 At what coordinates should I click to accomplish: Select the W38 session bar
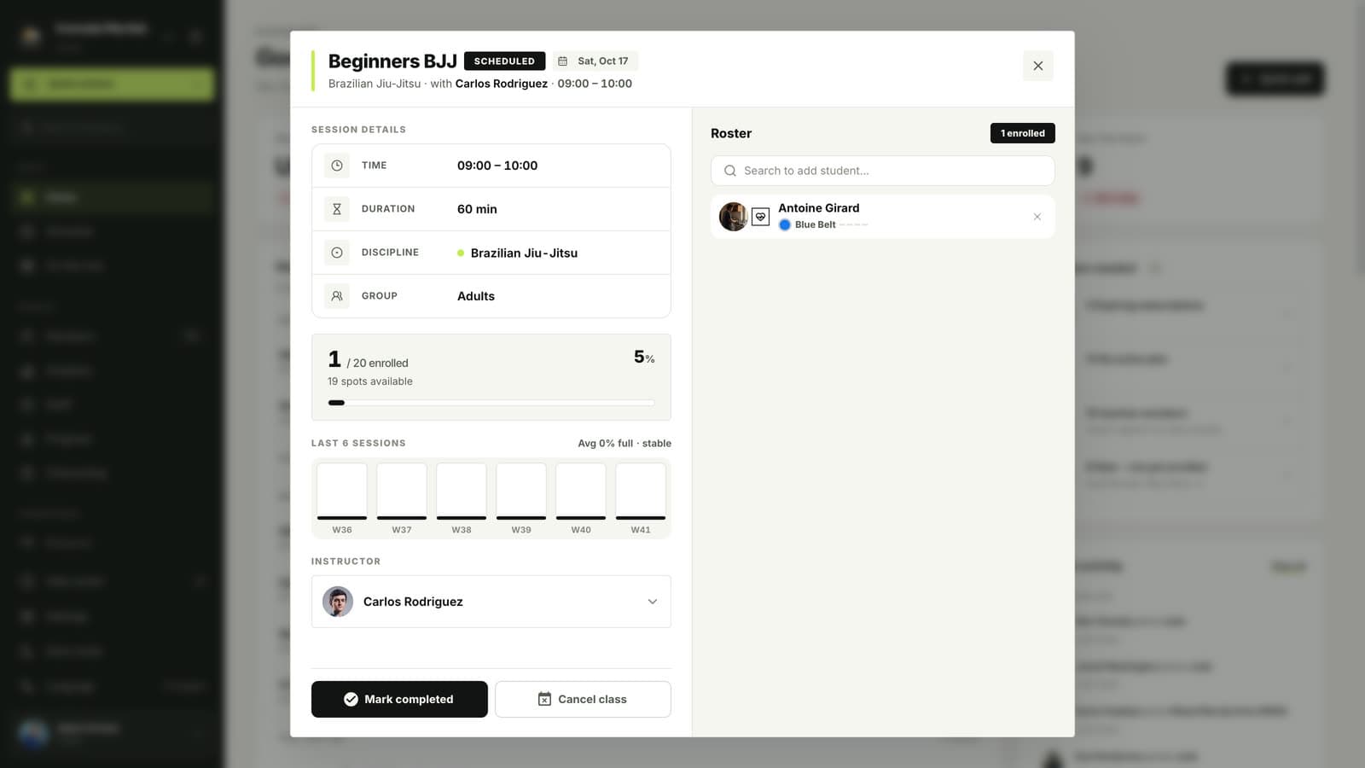point(462,492)
